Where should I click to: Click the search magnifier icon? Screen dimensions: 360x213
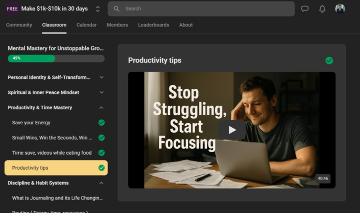[116, 8]
